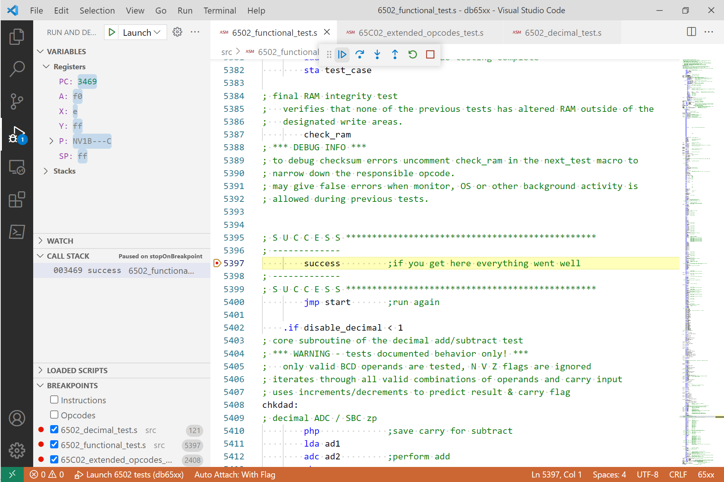Open the Search sidebar icon
Viewport: 724px width, 482px height.
tap(17, 69)
